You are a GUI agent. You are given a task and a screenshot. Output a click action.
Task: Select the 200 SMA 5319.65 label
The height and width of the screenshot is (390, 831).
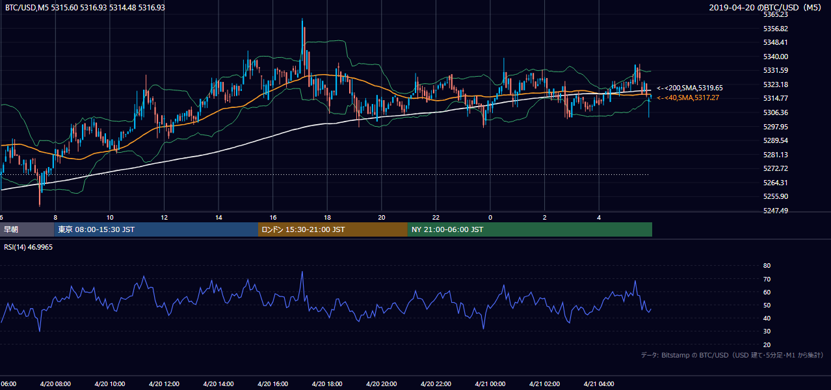coord(690,87)
